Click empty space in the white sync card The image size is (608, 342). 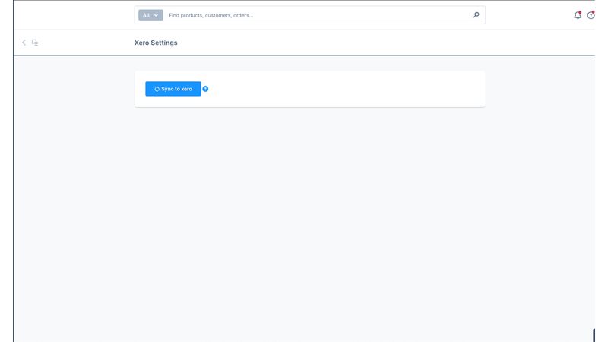tap(342, 89)
